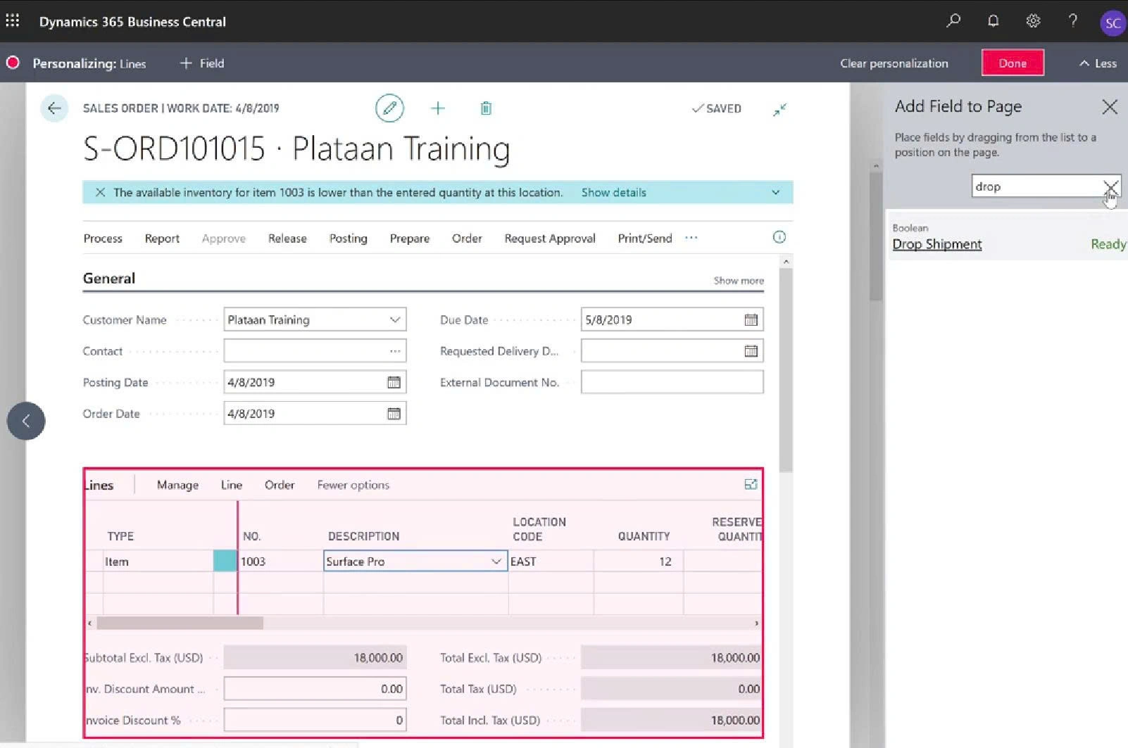Expand the notification bar chevron
The height and width of the screenshot is (748, 1128).
coord(775,192)
